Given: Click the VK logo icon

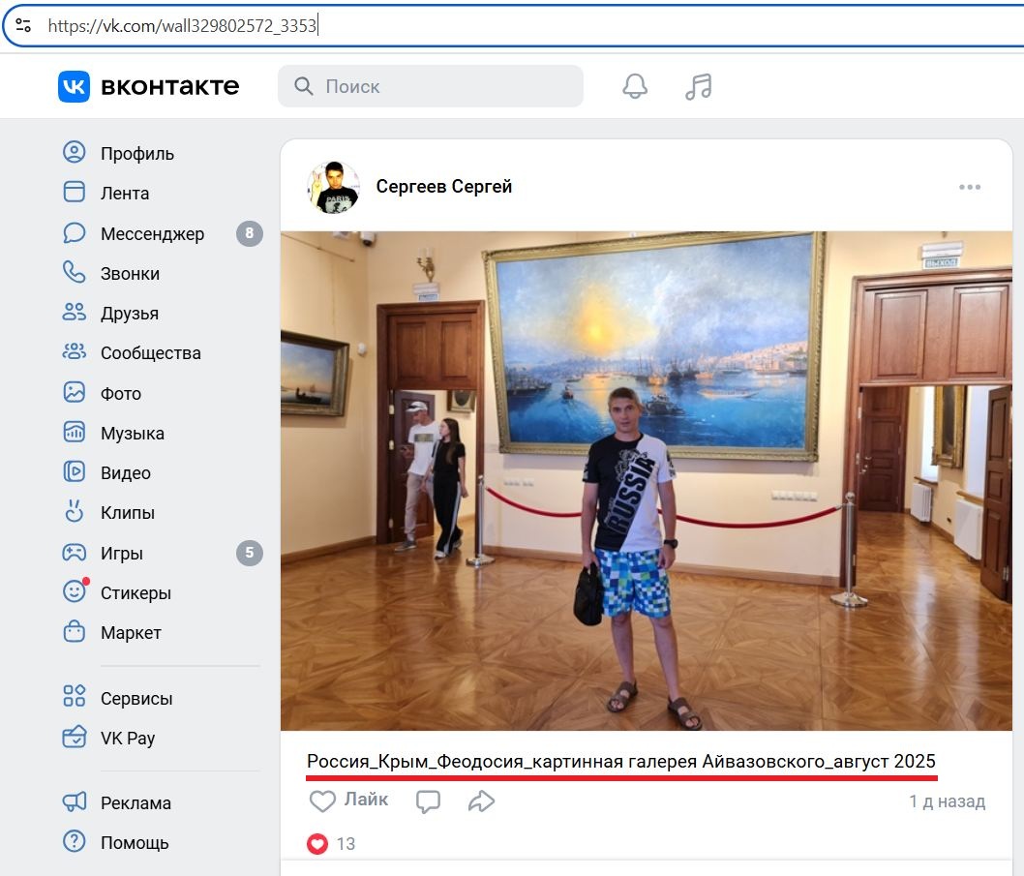Looking at the screenshot, I should click(x=74, y=86).
